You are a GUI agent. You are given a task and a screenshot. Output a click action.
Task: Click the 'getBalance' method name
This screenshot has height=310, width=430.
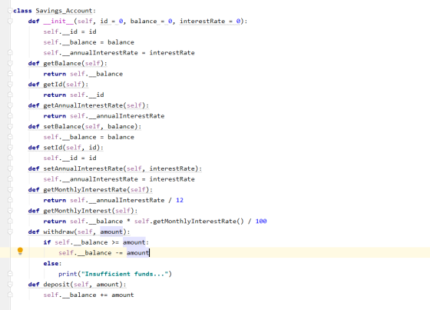(62, 64)
